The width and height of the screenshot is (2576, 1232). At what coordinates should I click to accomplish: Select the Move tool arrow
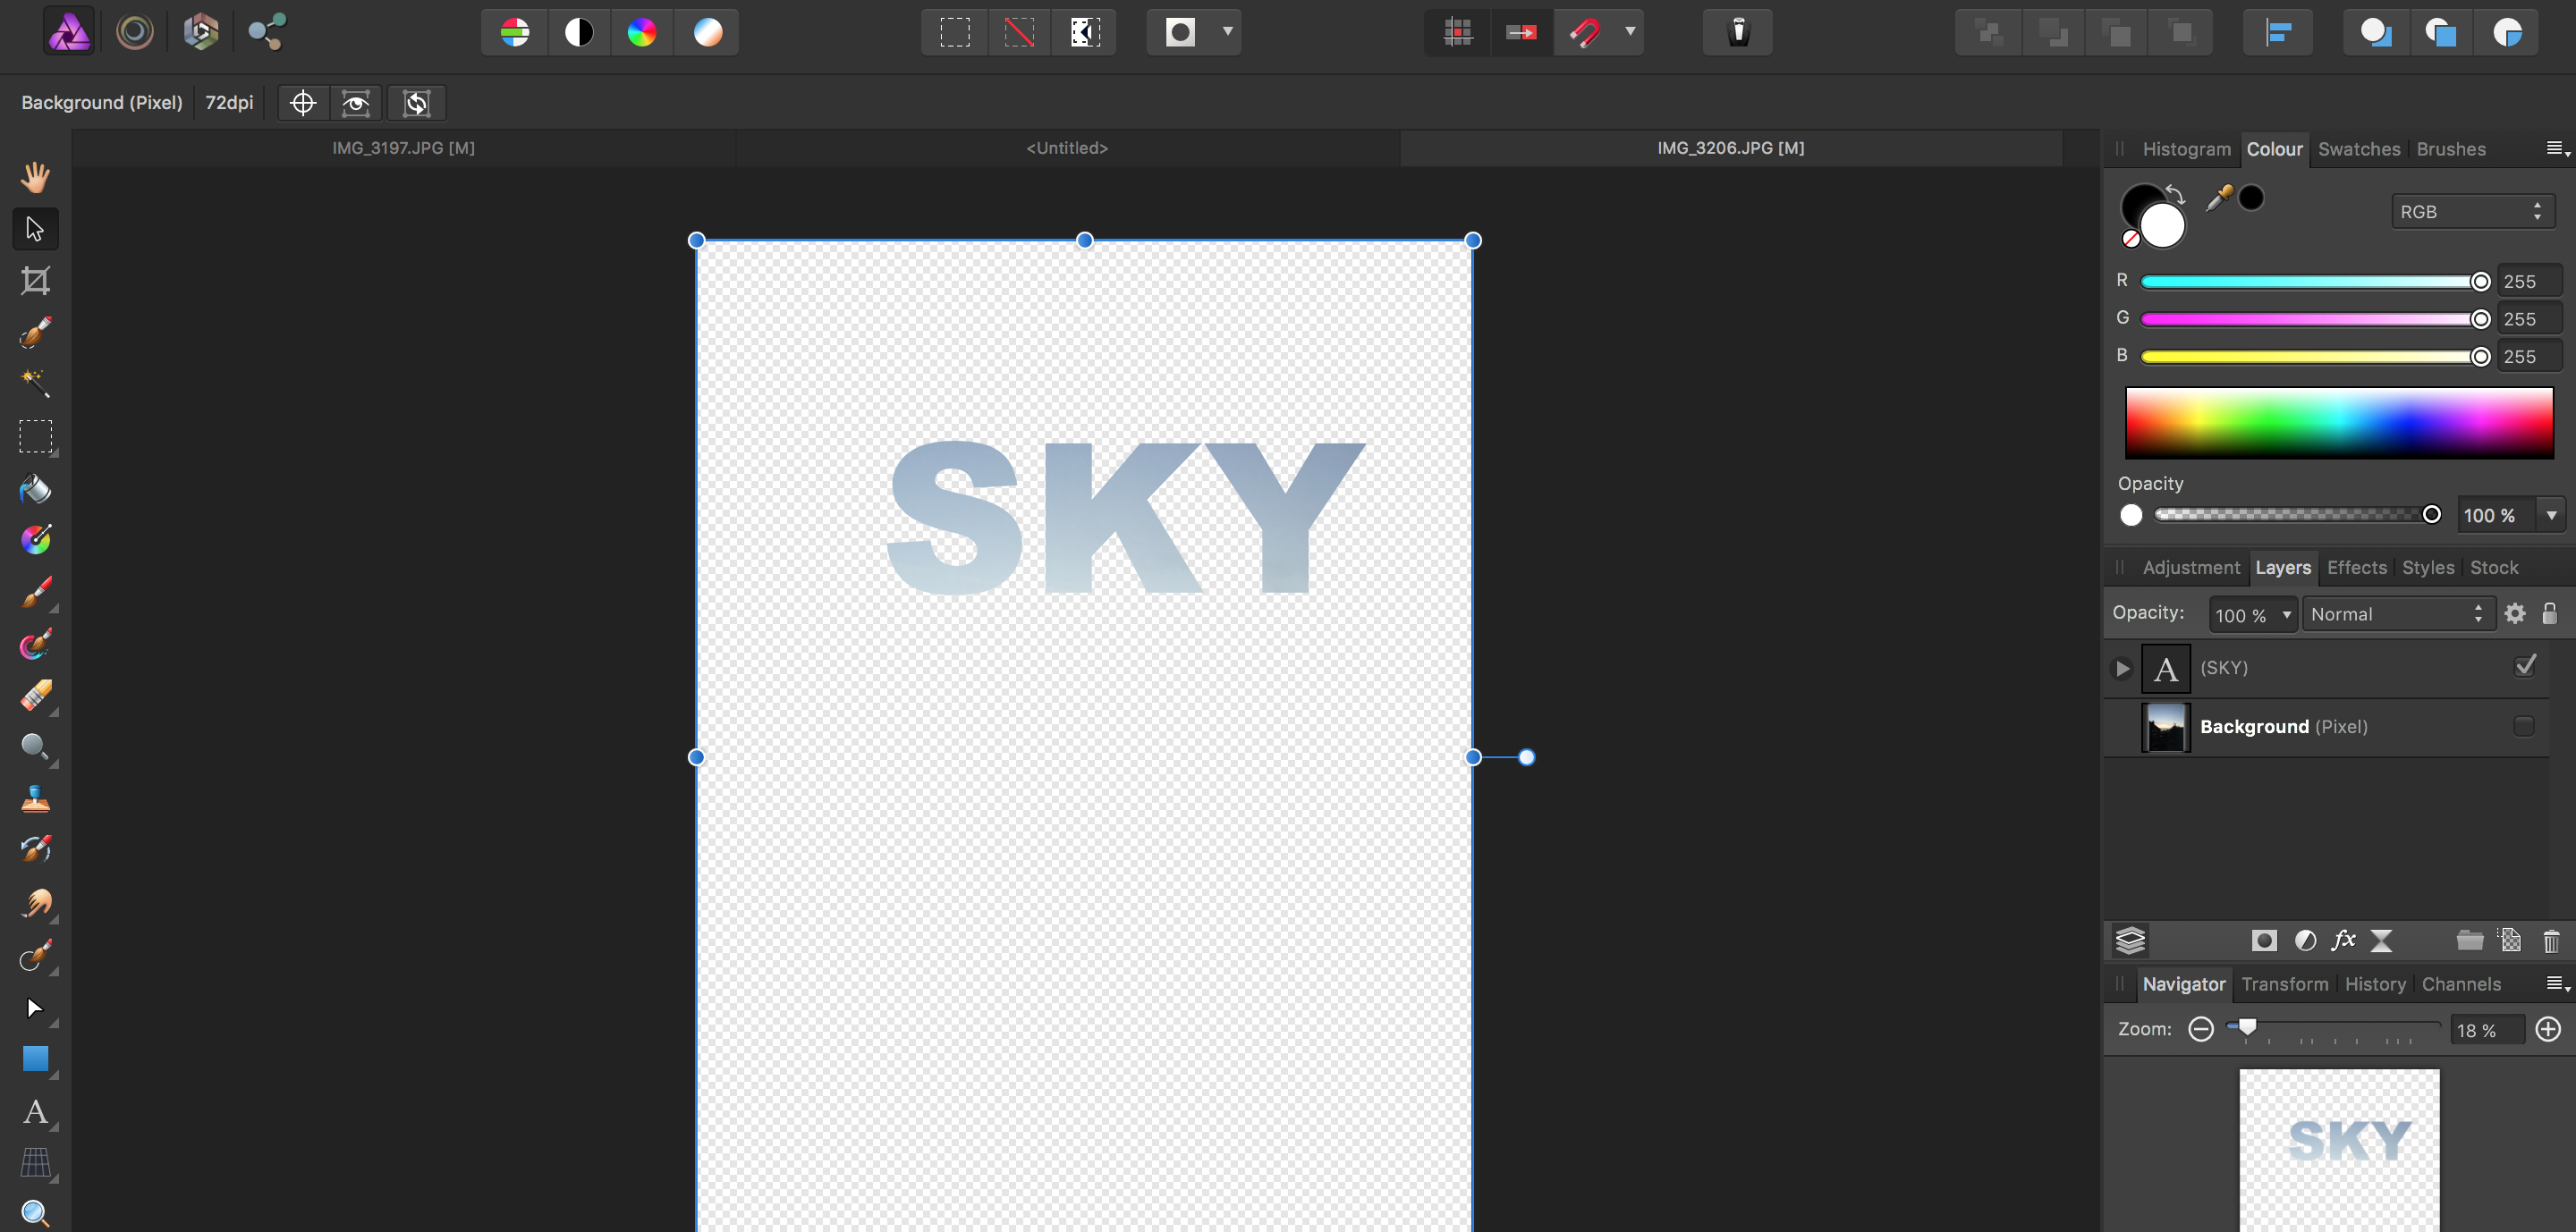(35, 229)
